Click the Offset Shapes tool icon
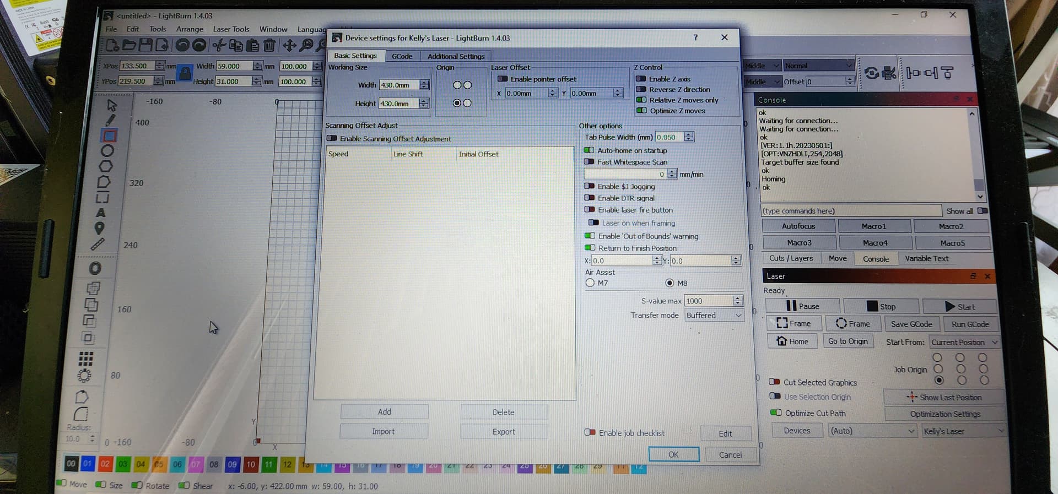The width and height of the screenshot is (1058, 494). 95,268
